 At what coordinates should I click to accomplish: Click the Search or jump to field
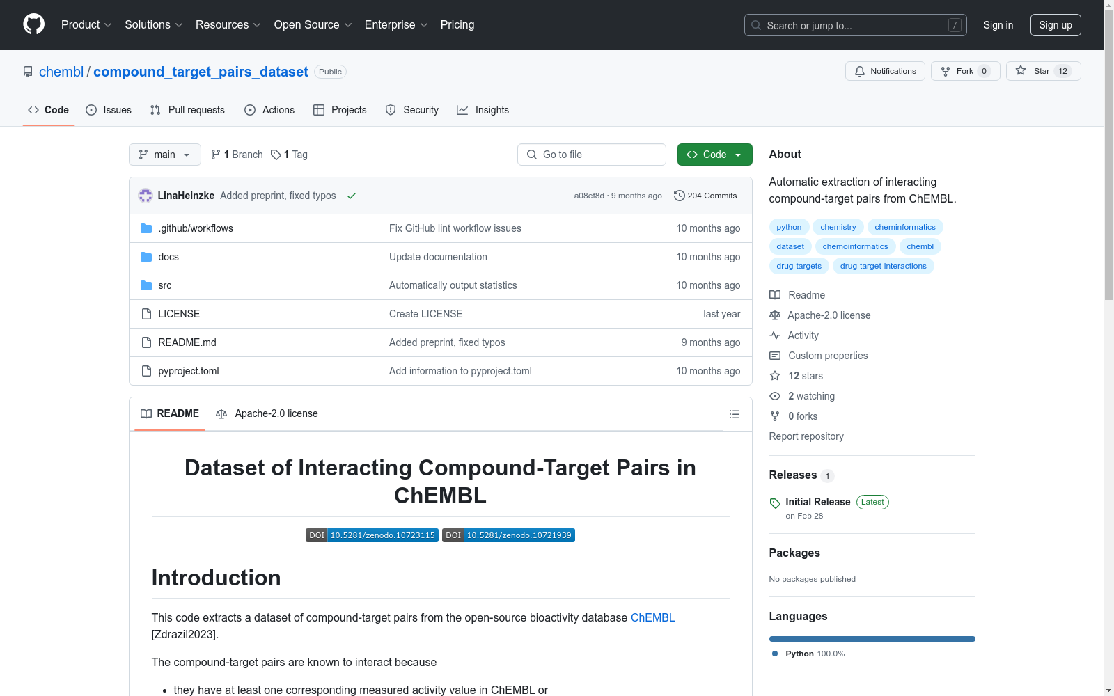tap(856, 25)
